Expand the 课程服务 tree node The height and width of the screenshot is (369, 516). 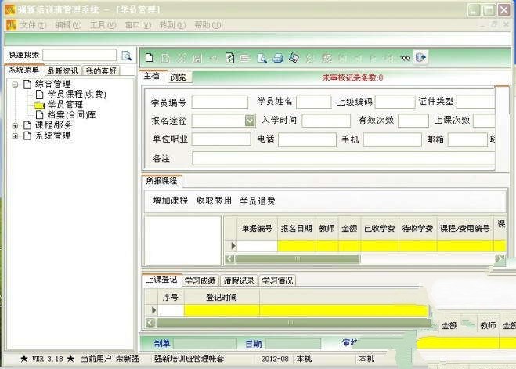(x=15, y=126)
